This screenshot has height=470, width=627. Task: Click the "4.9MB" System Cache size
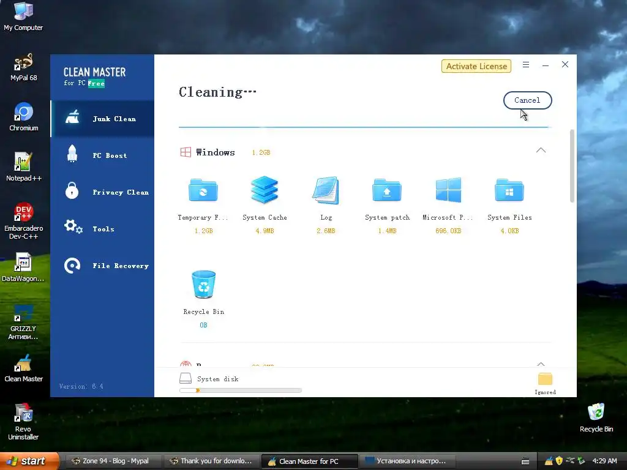coord(265,231)
